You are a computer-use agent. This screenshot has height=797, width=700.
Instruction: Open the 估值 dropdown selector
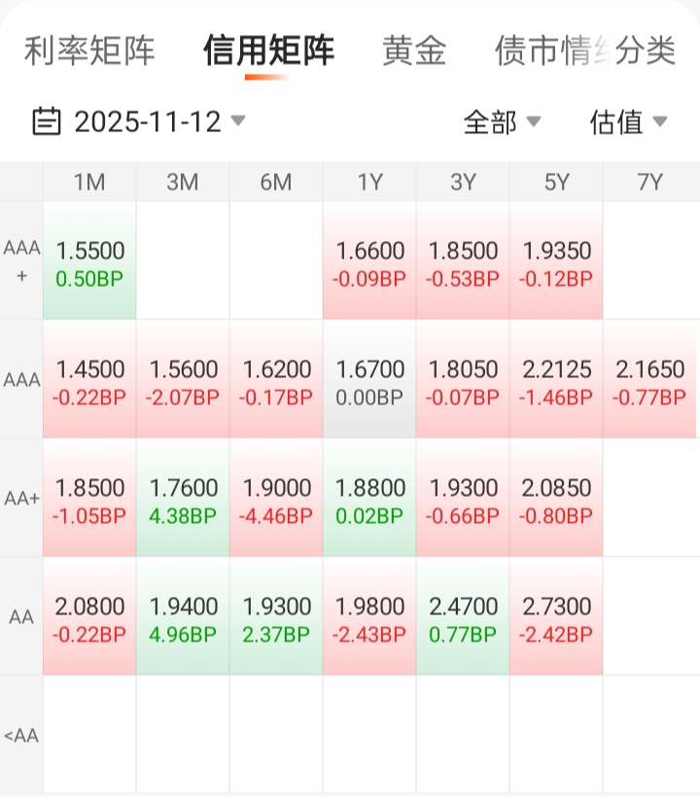[x=628, y=121]
